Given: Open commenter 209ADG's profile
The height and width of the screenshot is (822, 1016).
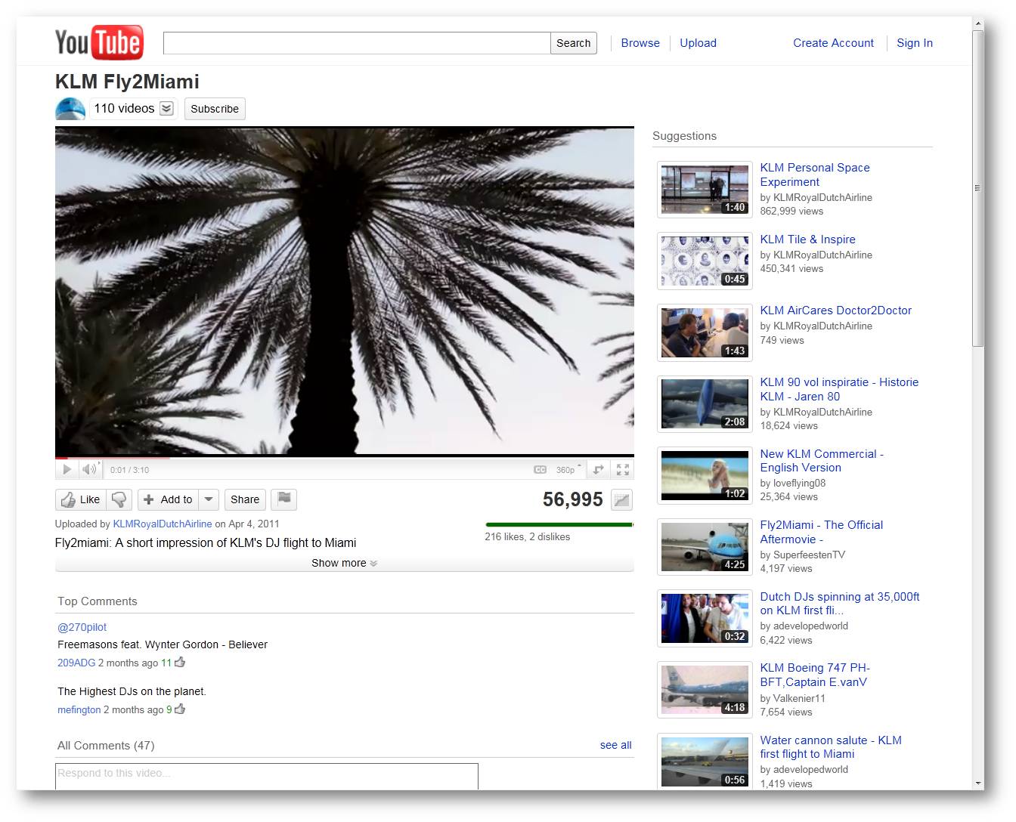Looking at the screenshot, I should pyautogui.click(x=76, y=663).
